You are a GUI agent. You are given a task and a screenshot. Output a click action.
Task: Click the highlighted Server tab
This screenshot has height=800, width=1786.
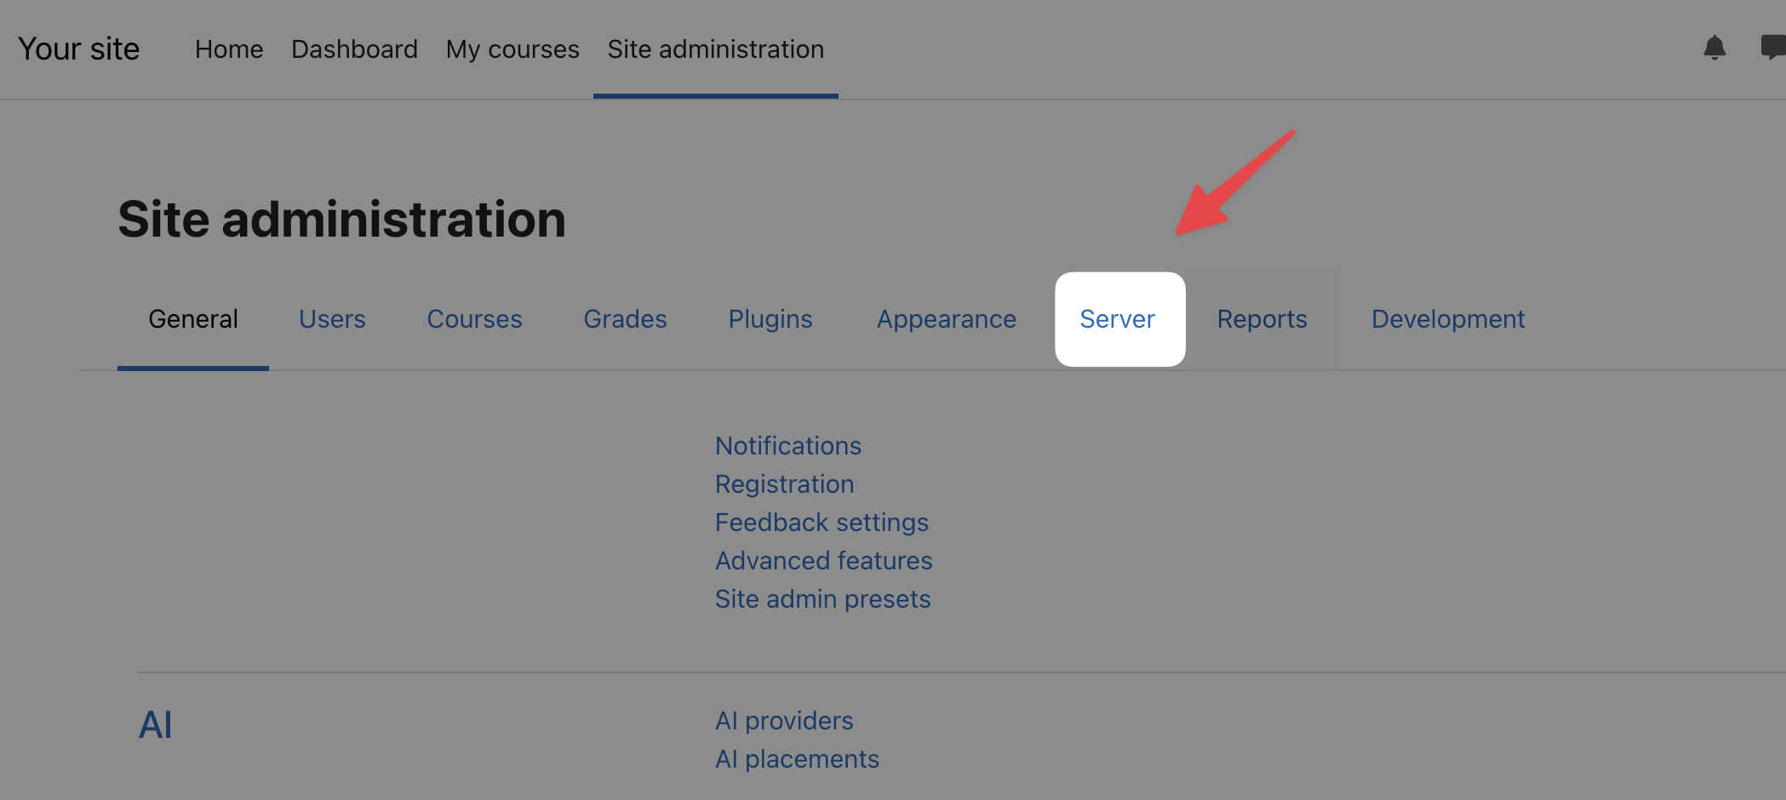tap(1118, 319)
